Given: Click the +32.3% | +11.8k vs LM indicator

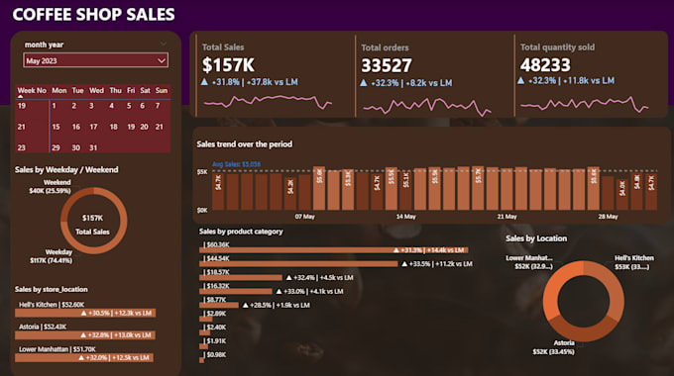Looking at the screenshot, I should (566, 81).
